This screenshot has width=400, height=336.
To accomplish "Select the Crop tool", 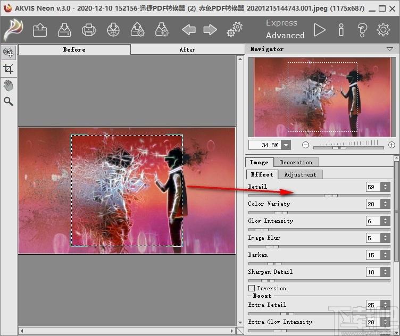I will coord(9,69).
